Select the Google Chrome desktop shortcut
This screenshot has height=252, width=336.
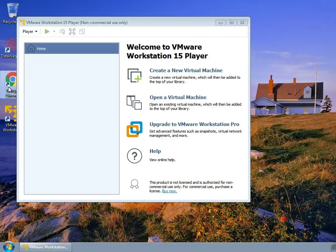click(x=9, y=85)
